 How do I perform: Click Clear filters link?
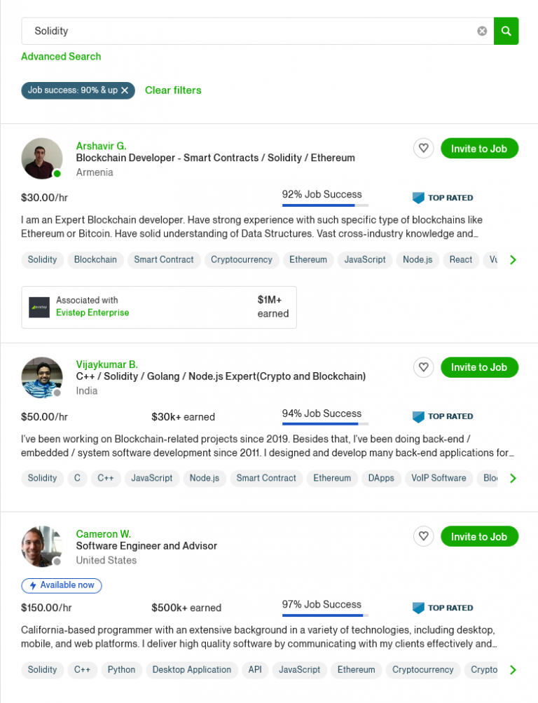(x=173, y=90)
